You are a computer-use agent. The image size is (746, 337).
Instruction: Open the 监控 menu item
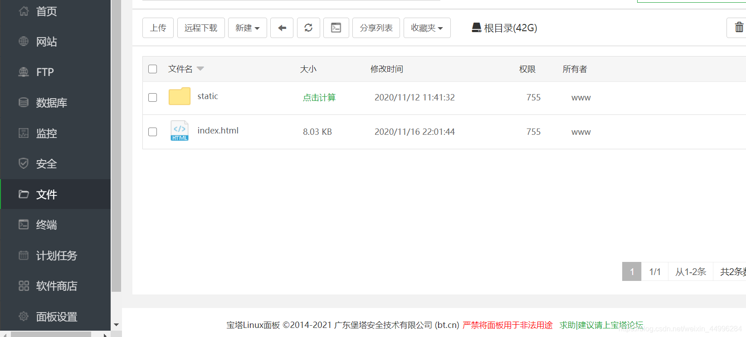coord(47,133)
